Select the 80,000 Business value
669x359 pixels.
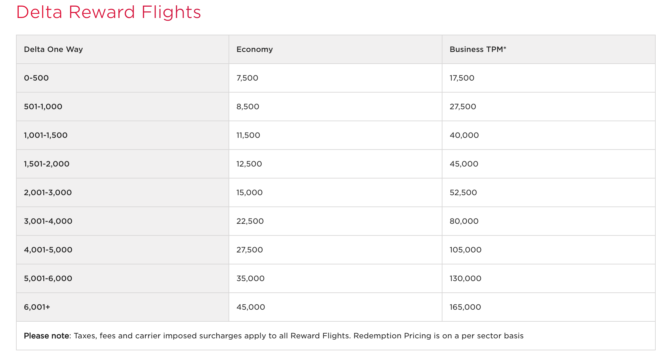pos(464,221)
